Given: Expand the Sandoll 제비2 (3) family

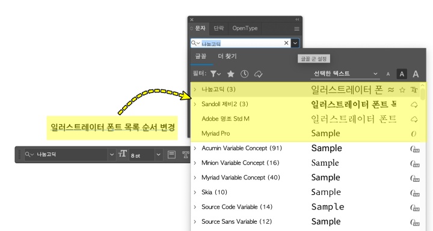Looking at the screenshot, I should (195, 104).
